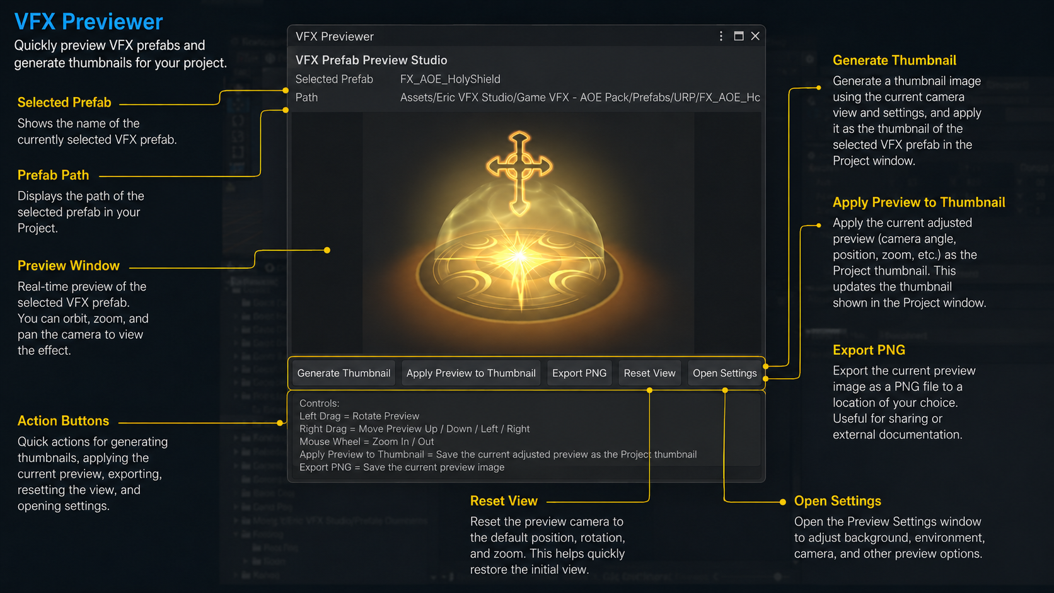Click the yellow 'Export PNG' annotation heading
This screenshot has height=593, width=1054.
pos(869,350)
